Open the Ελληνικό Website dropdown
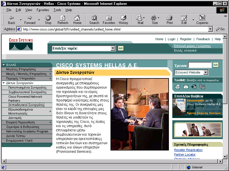The width and height of the screenshot is (229, 171). click(x=206, y=72)
